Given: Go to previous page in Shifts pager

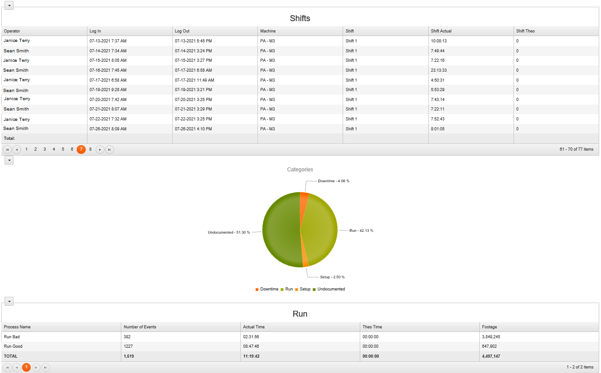Looking at the screenshot, I should click(17, 149).
